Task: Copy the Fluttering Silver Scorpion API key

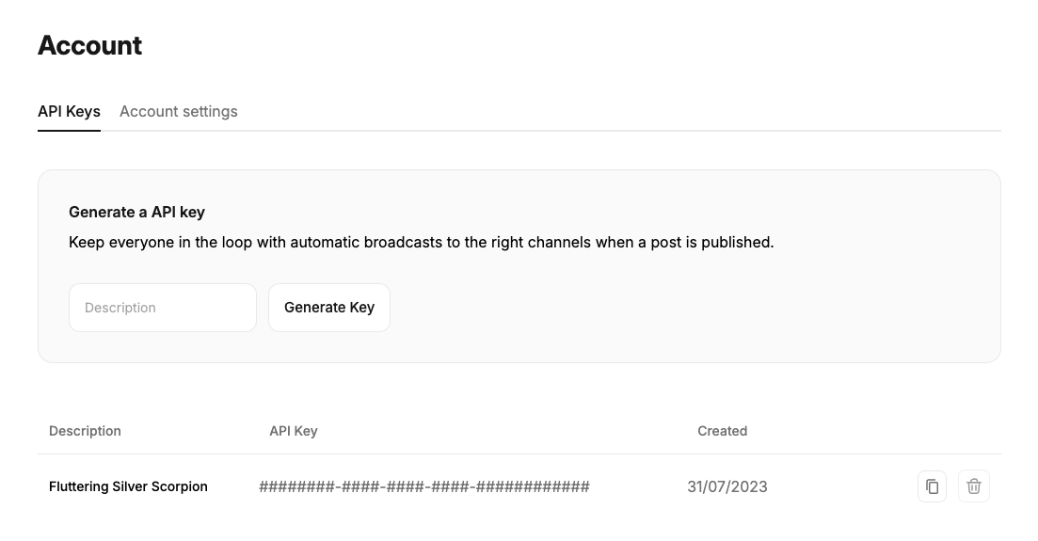Action: tap(932, 486)
